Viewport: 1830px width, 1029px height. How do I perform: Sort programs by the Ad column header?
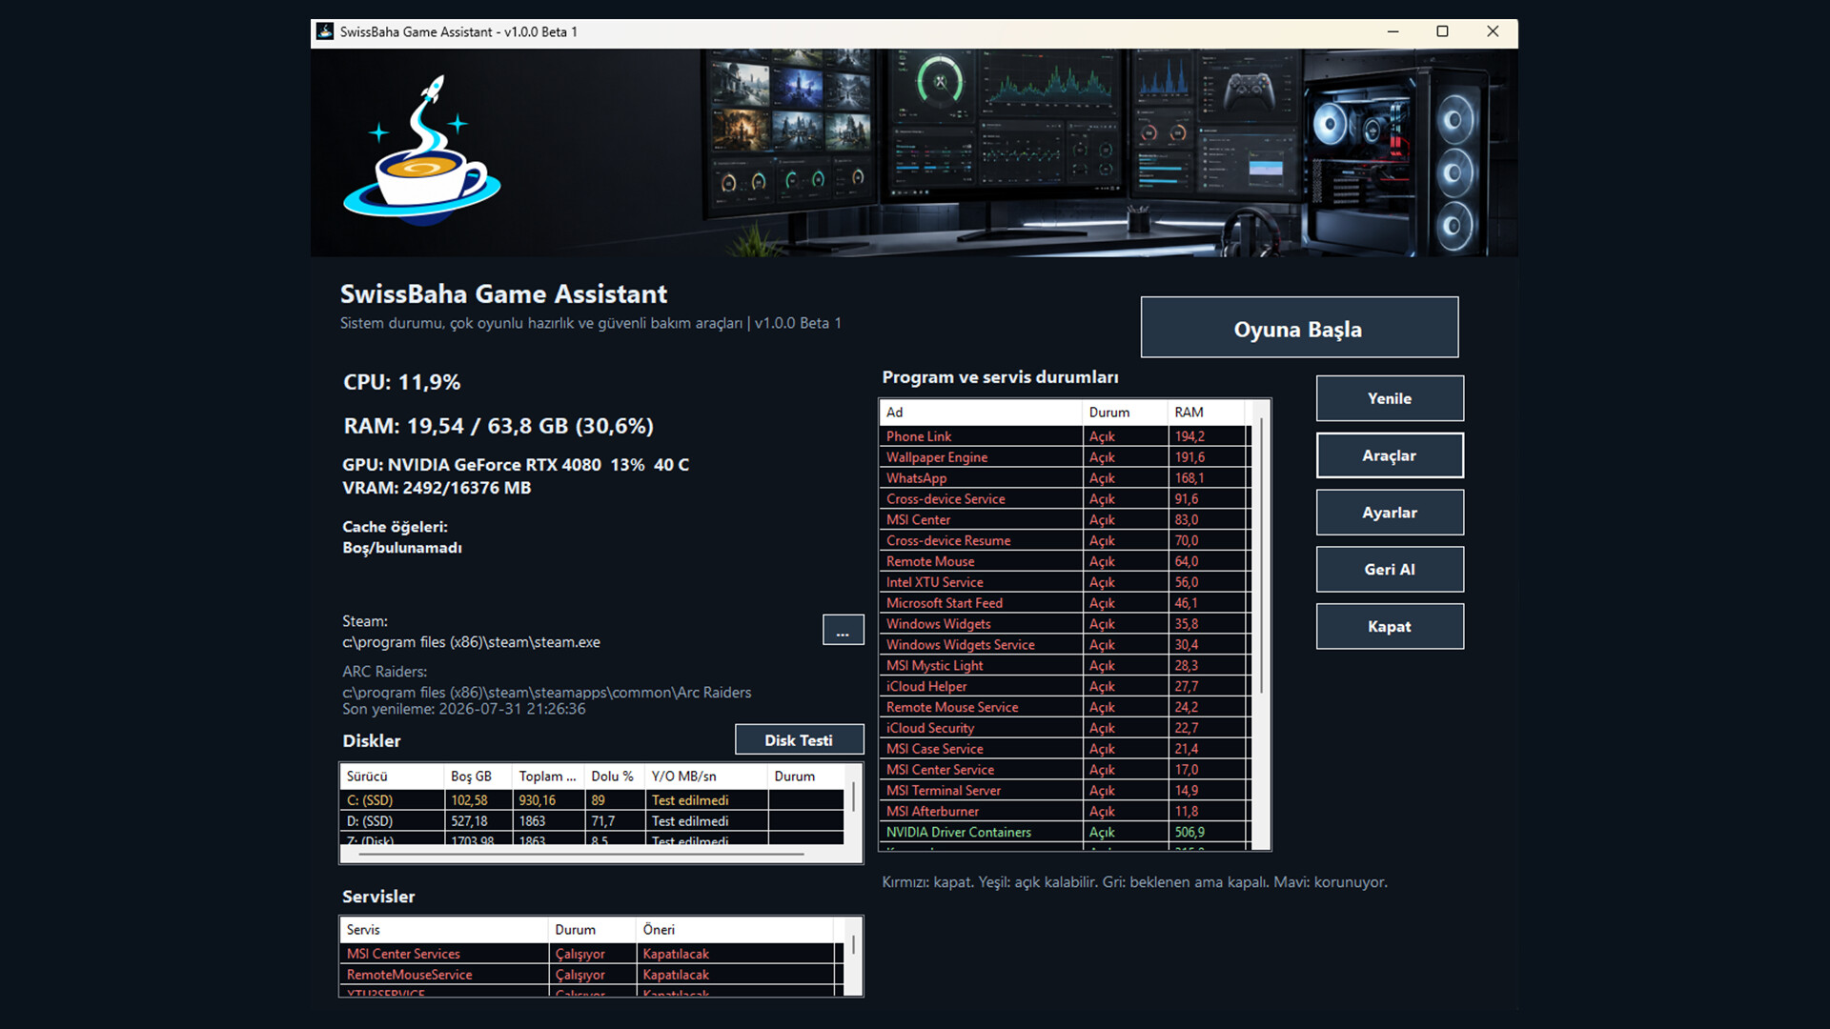pos(981,412)
